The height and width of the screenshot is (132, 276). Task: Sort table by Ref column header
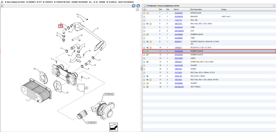[161, 9]
